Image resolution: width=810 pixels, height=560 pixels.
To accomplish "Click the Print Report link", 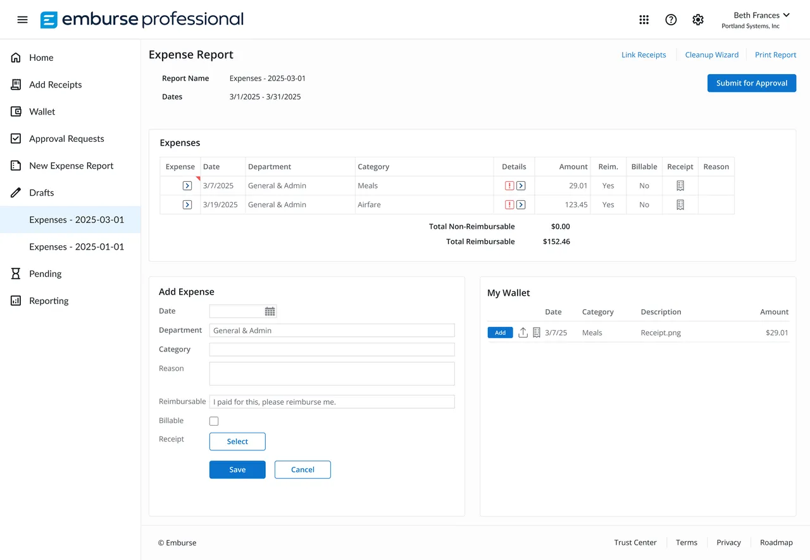I will click(x=775, y=55).
